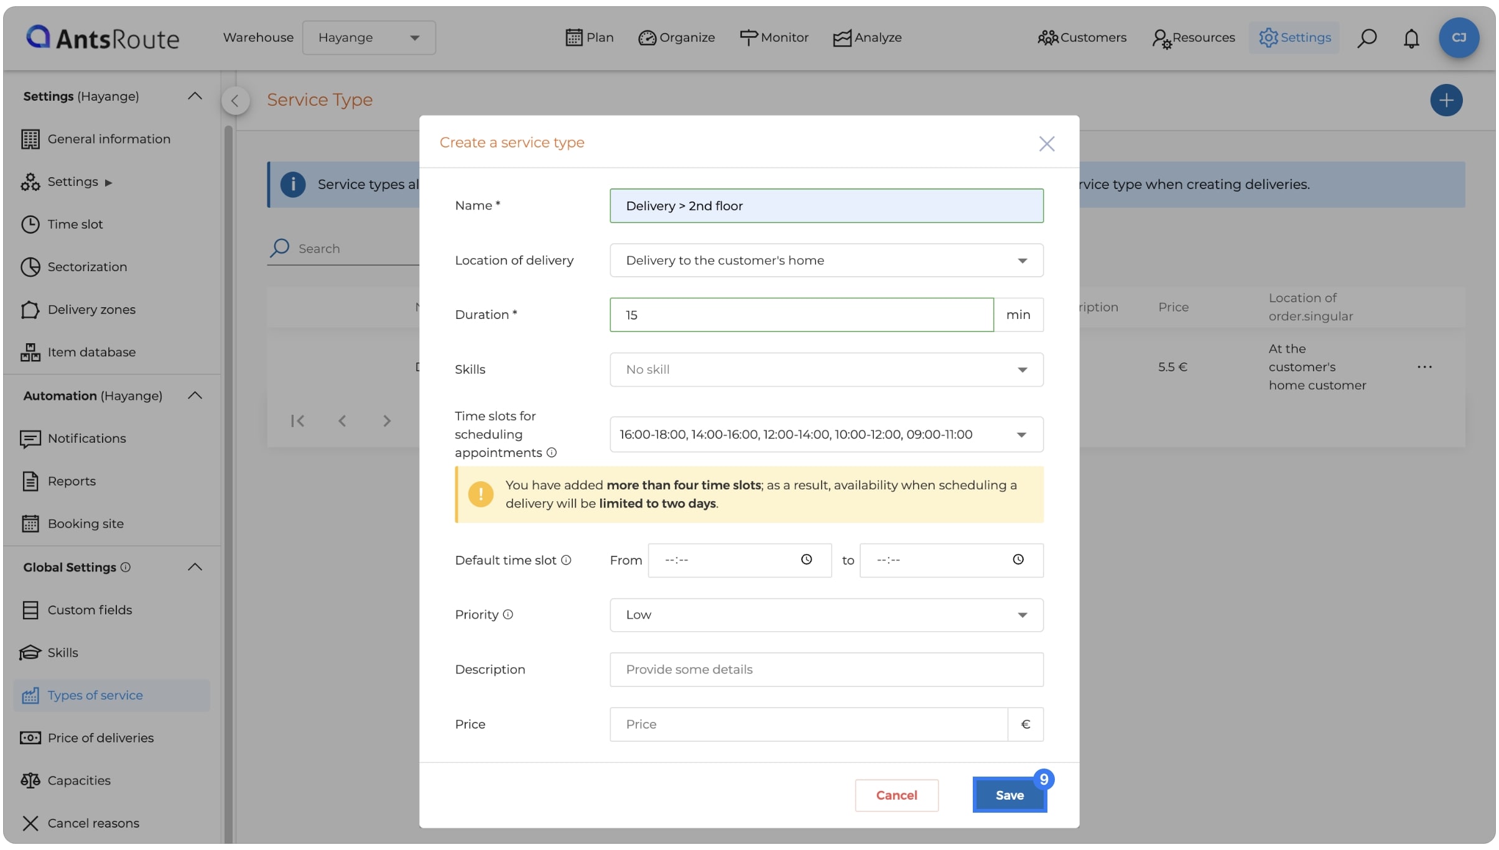Click info icon next to scheduling appointments
Screen dimensions: 1499x850
[551, 453]
